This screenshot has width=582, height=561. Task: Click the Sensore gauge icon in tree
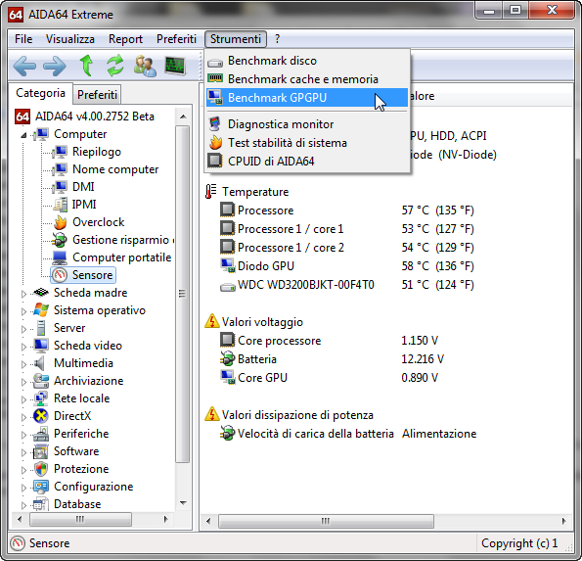60,275
